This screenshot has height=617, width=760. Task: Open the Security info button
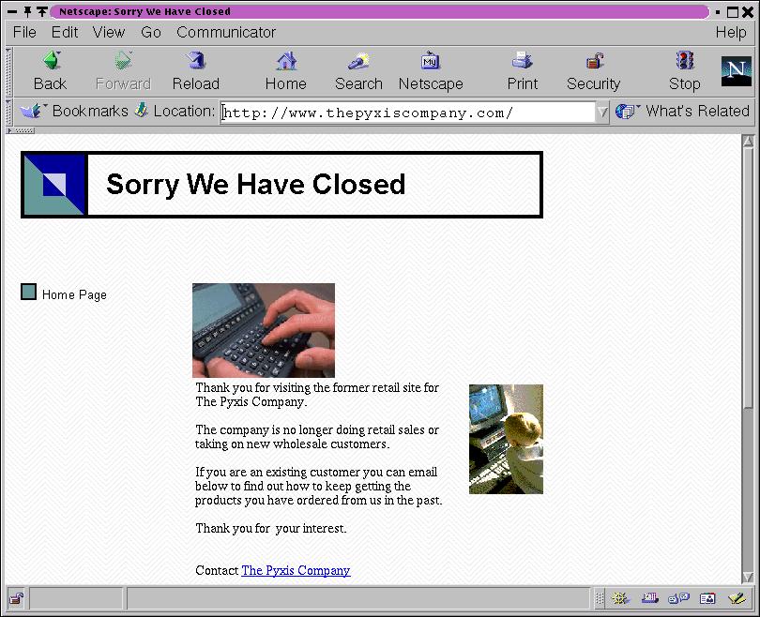coord(593,71)
